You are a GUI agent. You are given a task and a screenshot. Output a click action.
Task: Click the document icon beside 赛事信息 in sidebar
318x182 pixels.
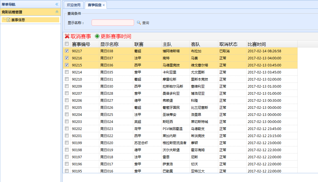click(8, 19)
